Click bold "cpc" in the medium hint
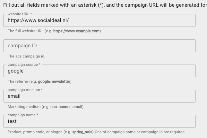Screen dimensions: 207x138 (x=53, y=107)
